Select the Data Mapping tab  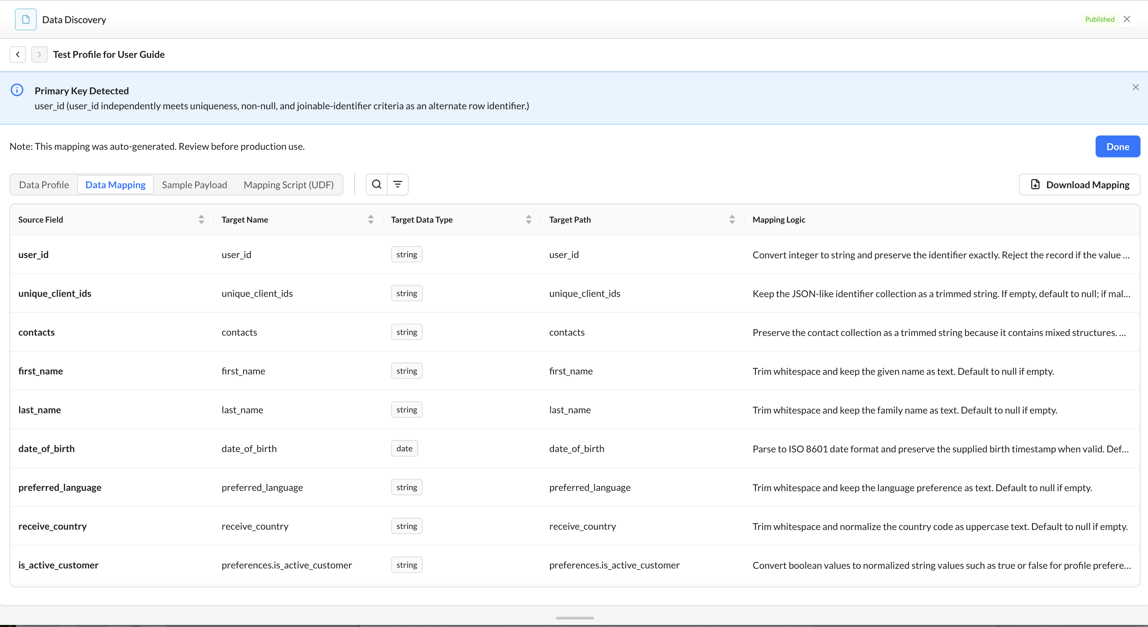(x=115, y=184)
